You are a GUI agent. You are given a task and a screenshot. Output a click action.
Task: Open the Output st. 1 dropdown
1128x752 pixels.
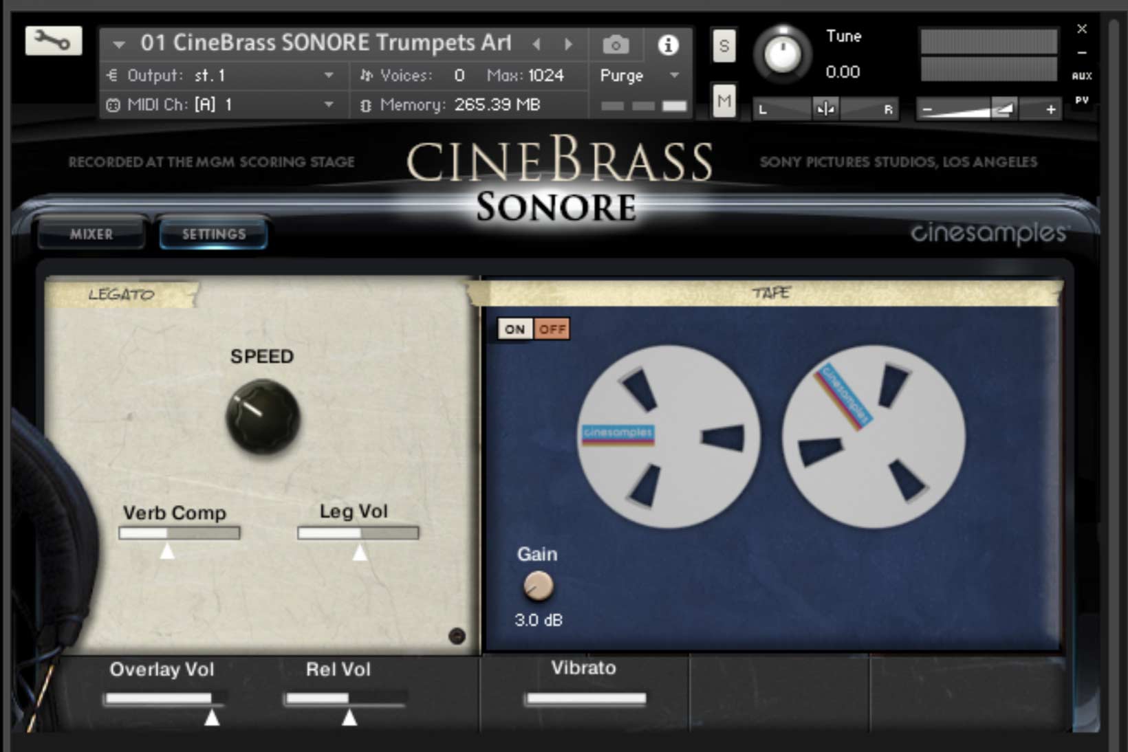(328, 76)
